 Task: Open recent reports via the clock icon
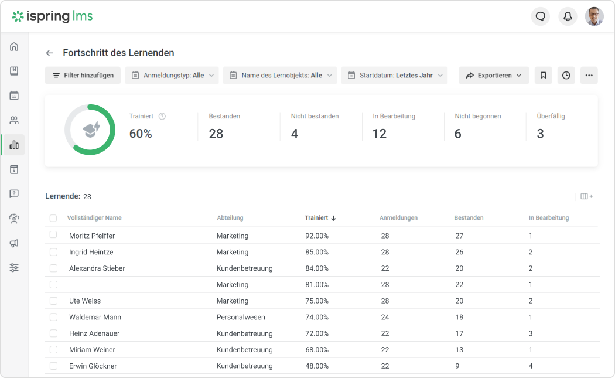(x=566, y=75)
